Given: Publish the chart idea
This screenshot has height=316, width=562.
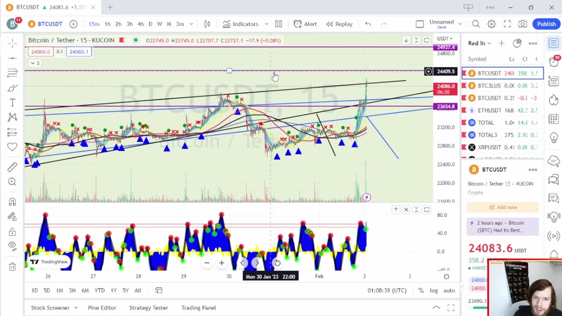Looking at the screenshot, I should coord(546,24).
